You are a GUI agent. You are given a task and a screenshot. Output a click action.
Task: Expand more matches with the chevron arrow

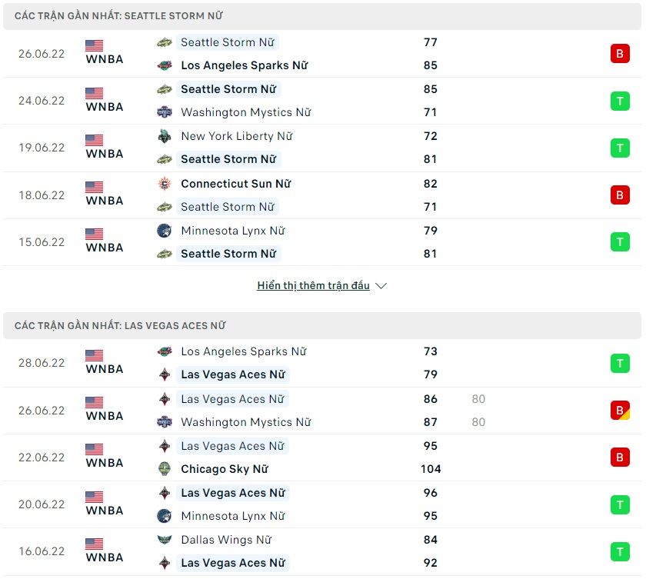[x=381, y=286]
